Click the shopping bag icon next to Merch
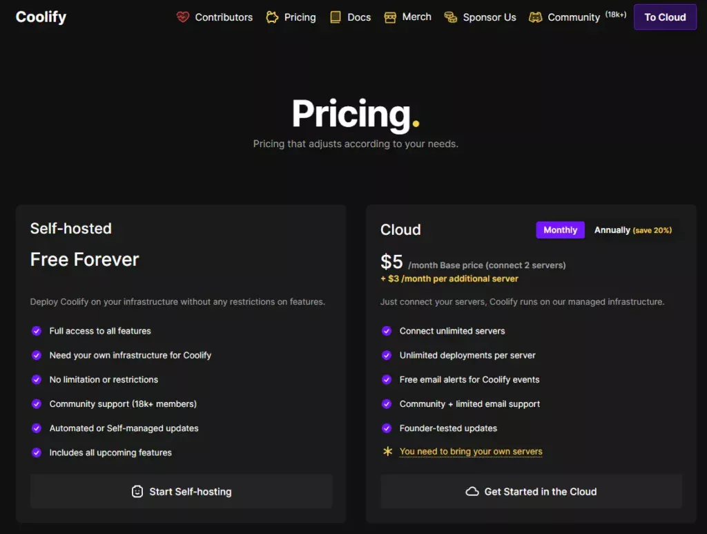The height and width of the screenshot is (534, 707). (389, 17)
